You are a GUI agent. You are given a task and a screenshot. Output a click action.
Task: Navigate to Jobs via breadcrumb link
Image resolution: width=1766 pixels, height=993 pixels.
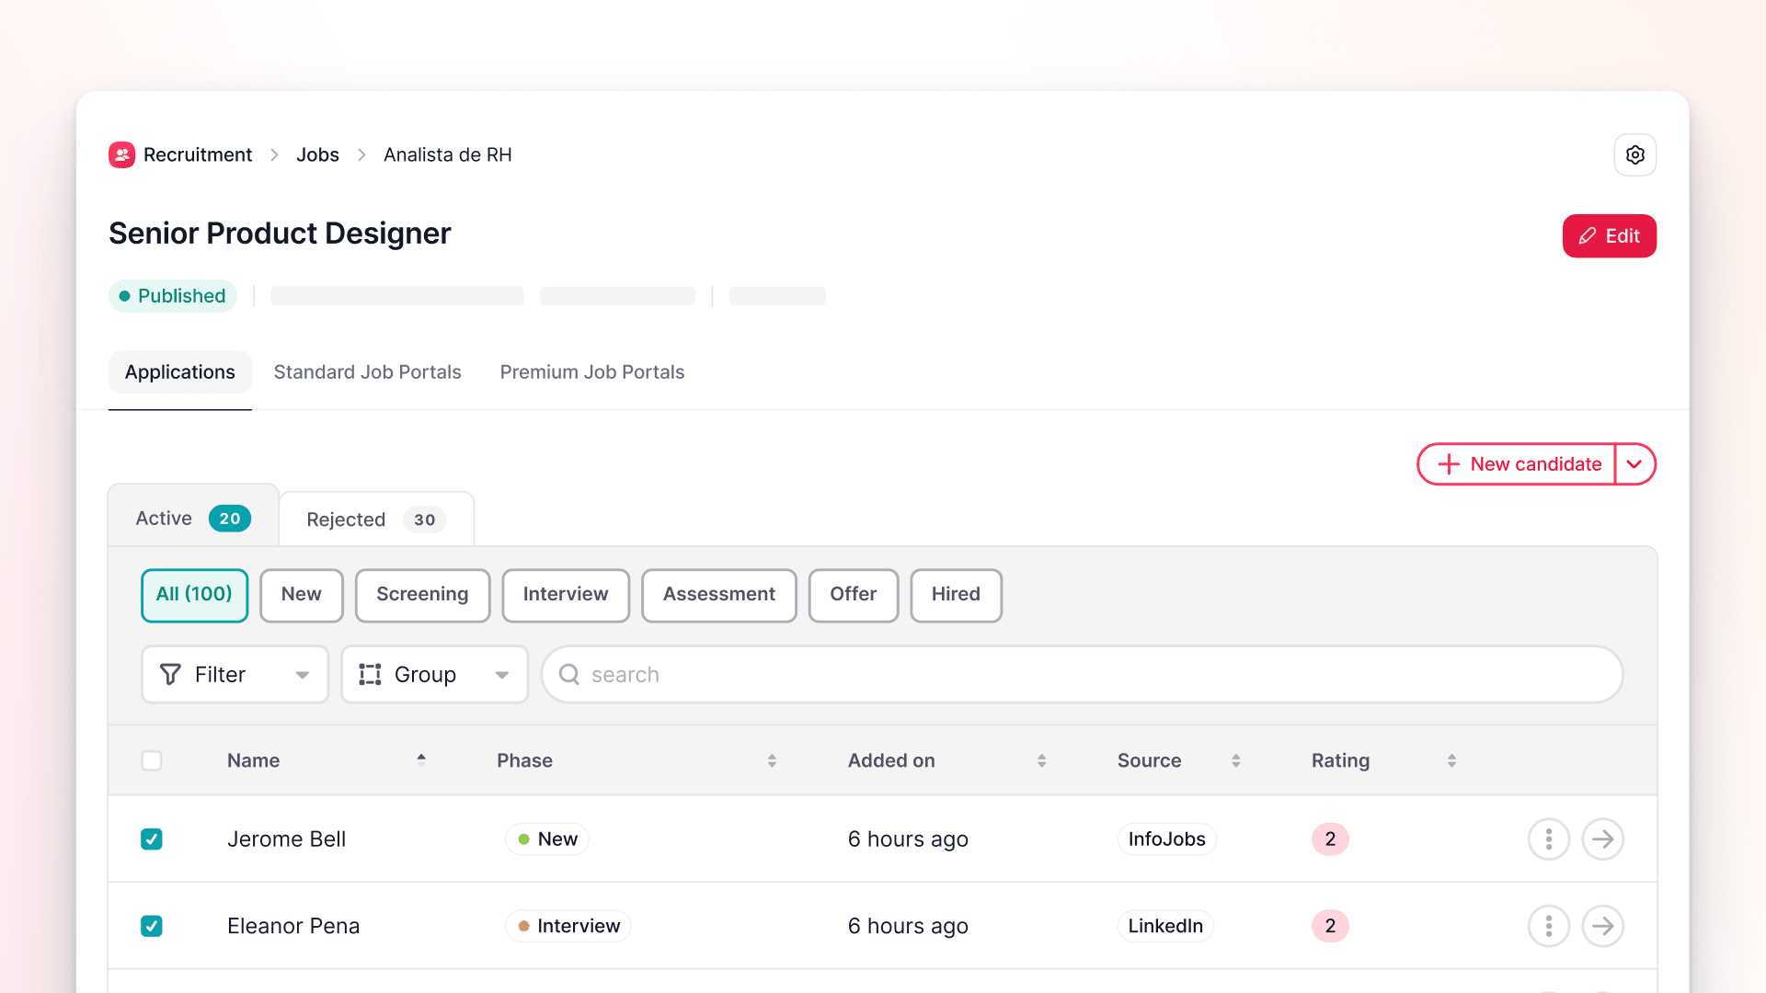[317, 154]
